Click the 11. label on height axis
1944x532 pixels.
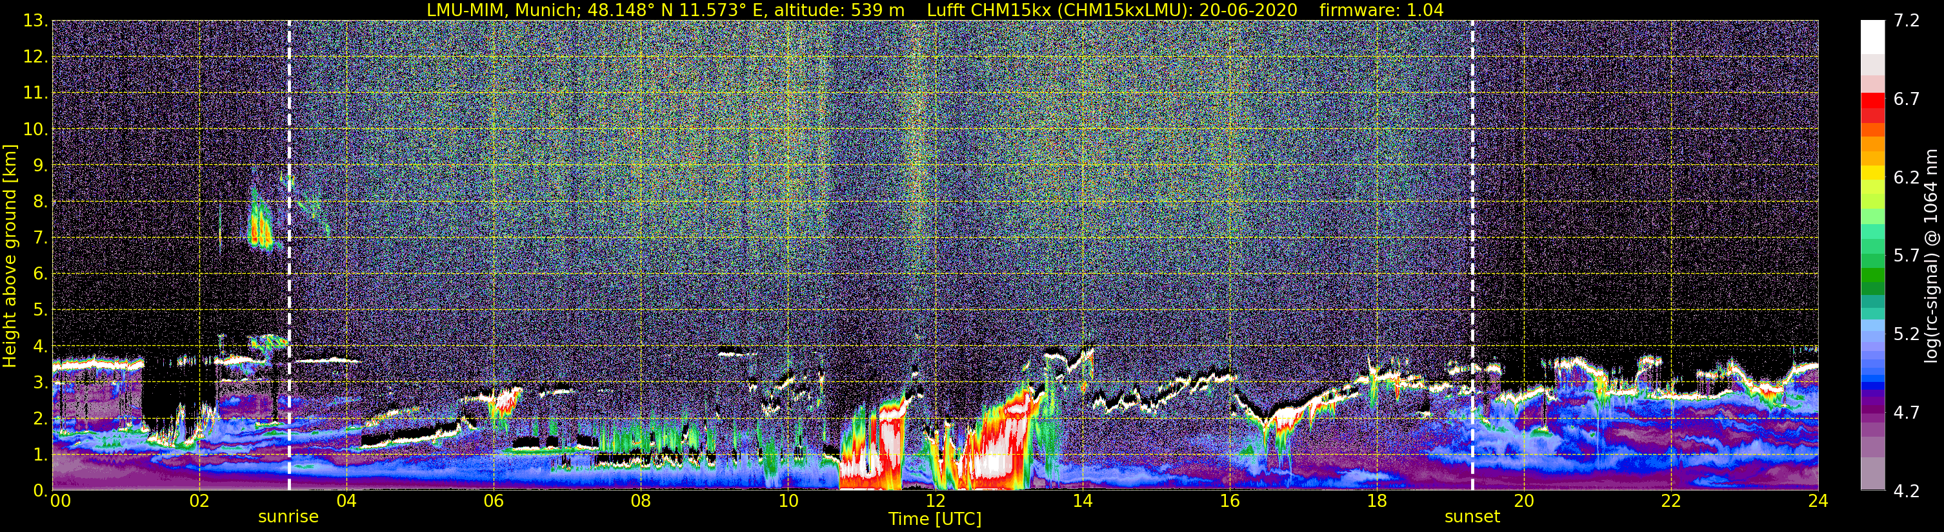pyautogui.click(x=35, y=93)
